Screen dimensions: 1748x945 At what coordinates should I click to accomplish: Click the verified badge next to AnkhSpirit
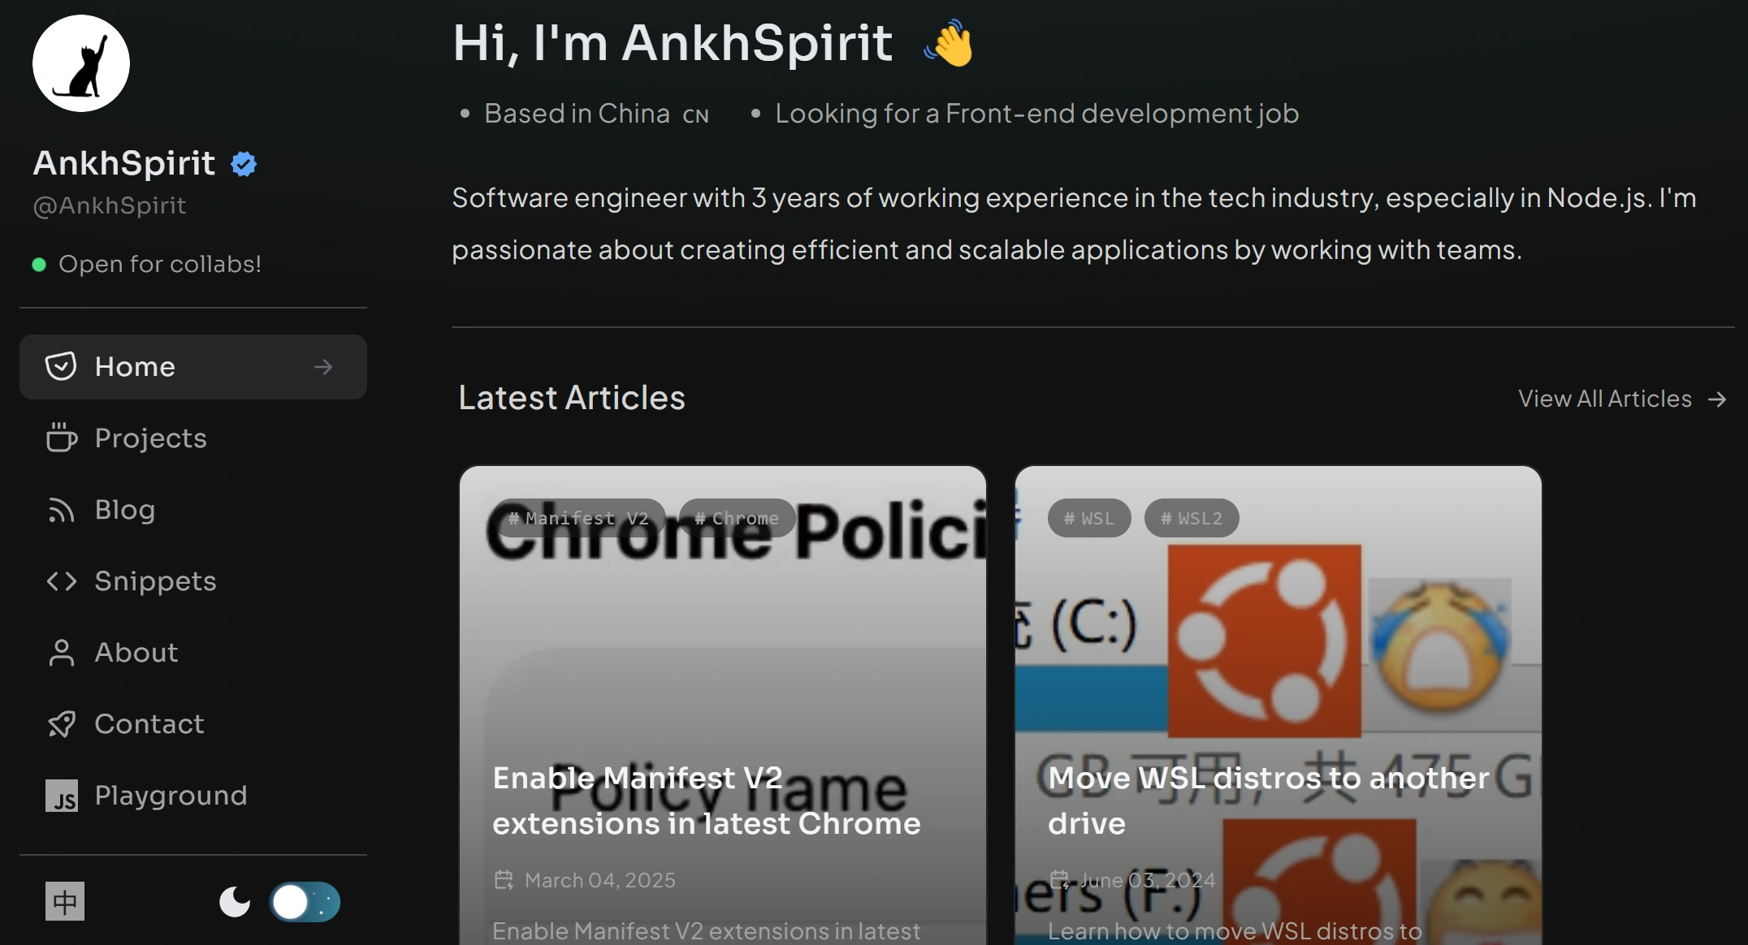pos(244,163)
